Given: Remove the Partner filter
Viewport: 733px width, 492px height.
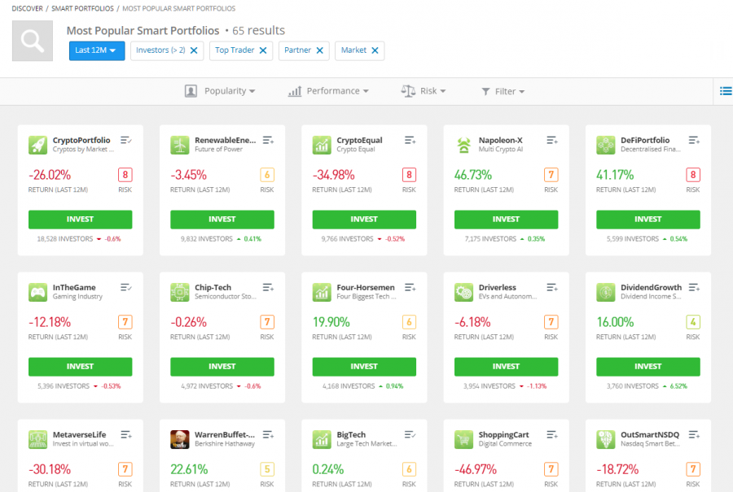Looking at the screenshot, I should click(x=320, y=50).
